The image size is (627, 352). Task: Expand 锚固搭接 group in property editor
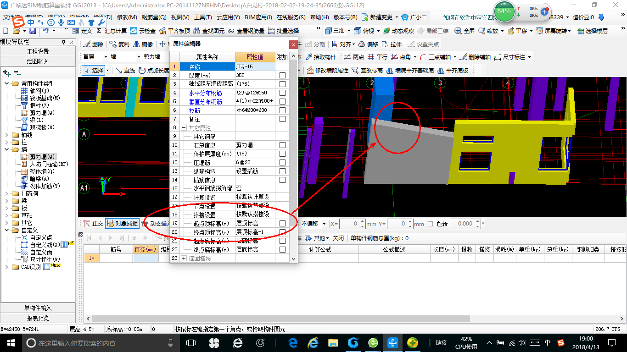pyautogui.click(x=184, y=258)
